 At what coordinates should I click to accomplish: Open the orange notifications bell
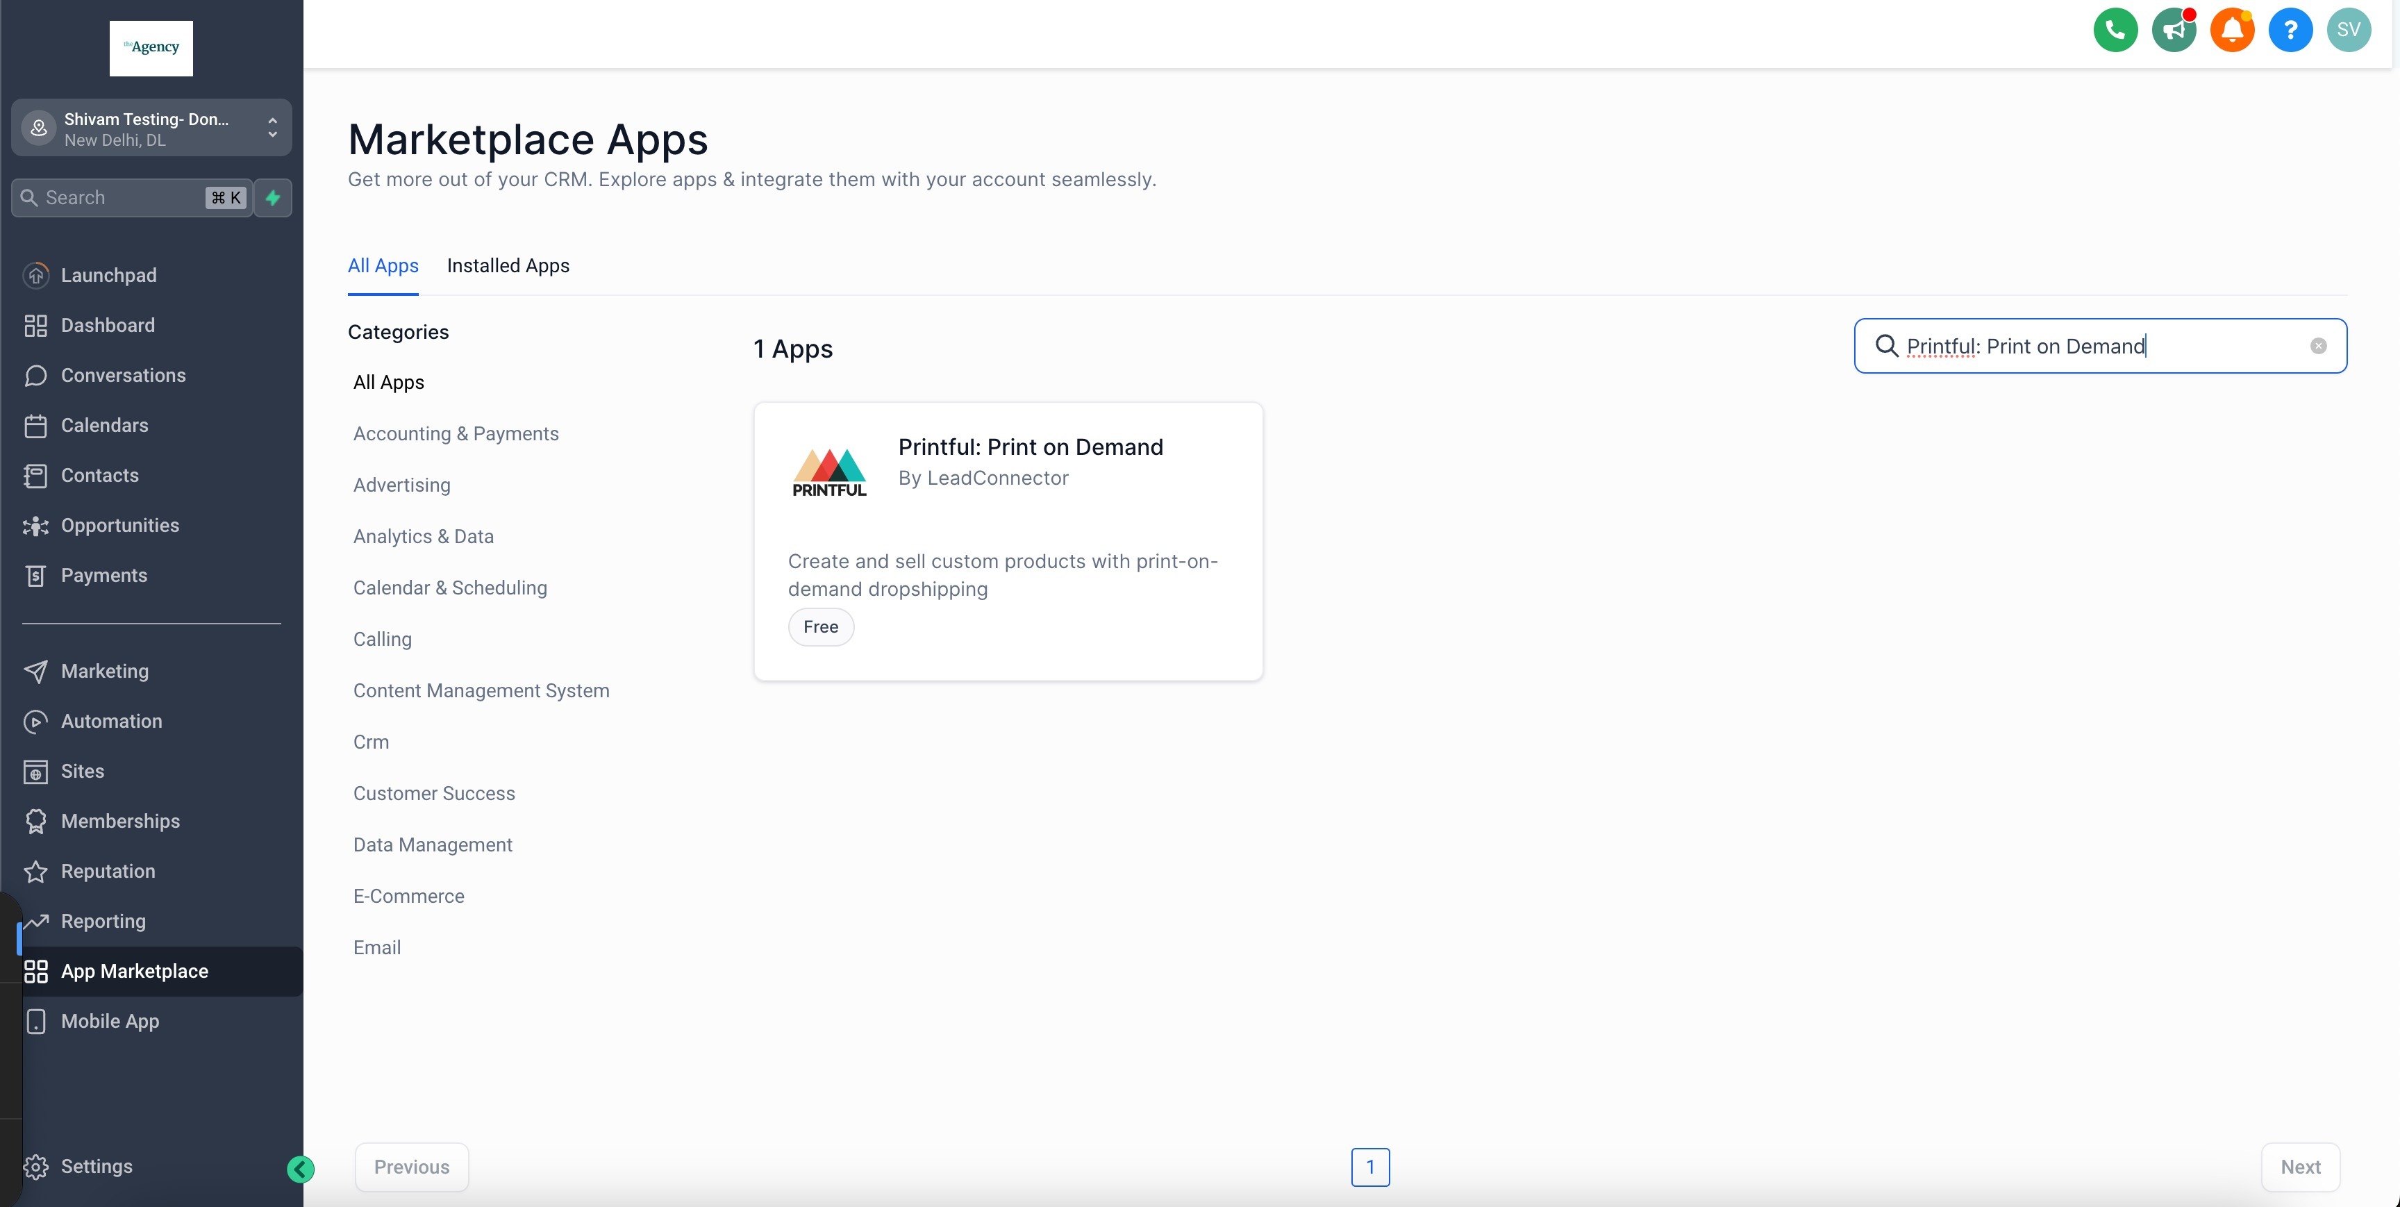(x=2231, y=30)
